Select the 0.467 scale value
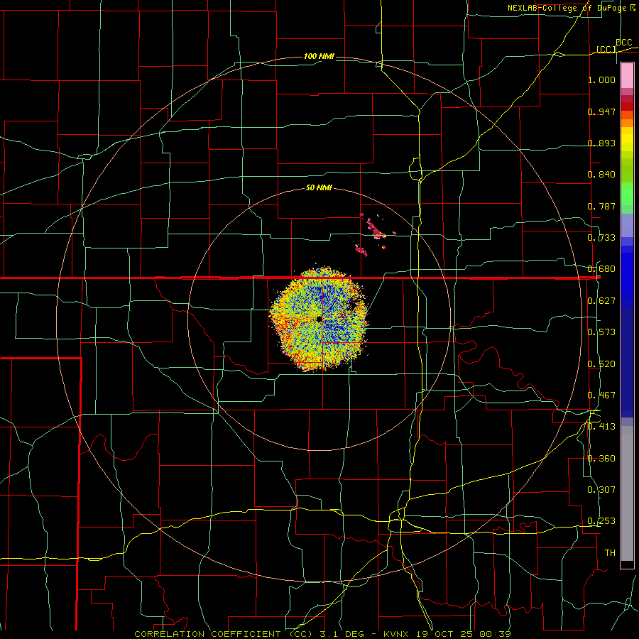The height and width of the screenshot is (639, 639). pyautogui.click(x=601, y=395)
